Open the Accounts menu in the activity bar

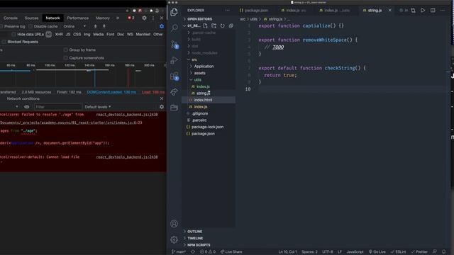[x=174, y=224]
